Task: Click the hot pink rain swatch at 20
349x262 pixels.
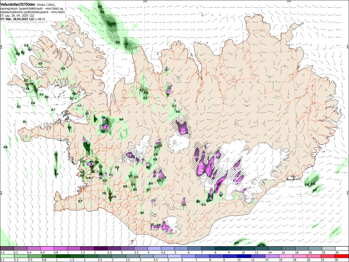Action: pyautogui.click(x=314, y=256)
